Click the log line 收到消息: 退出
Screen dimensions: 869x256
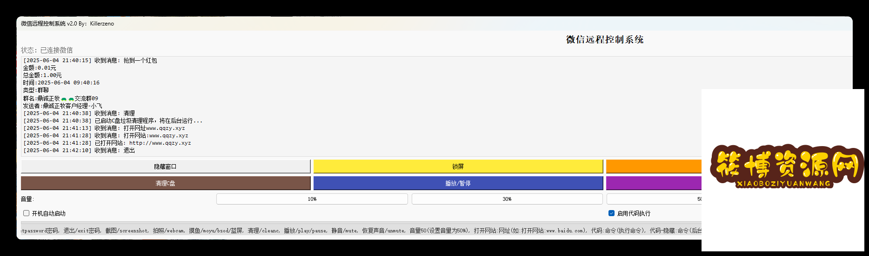(79, 150)
